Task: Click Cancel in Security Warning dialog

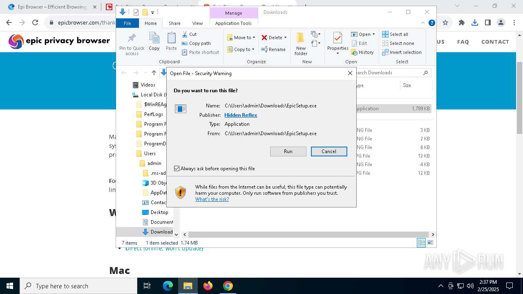Action: click(x=329, y=151)
